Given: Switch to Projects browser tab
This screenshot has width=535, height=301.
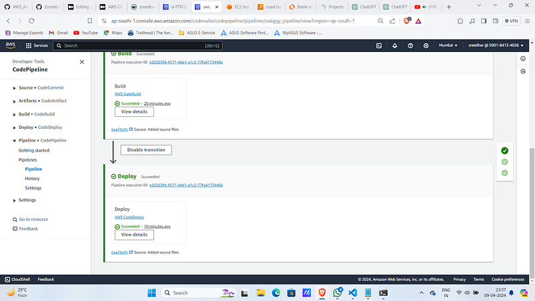Looking at the screenshot, I should 332,7.
